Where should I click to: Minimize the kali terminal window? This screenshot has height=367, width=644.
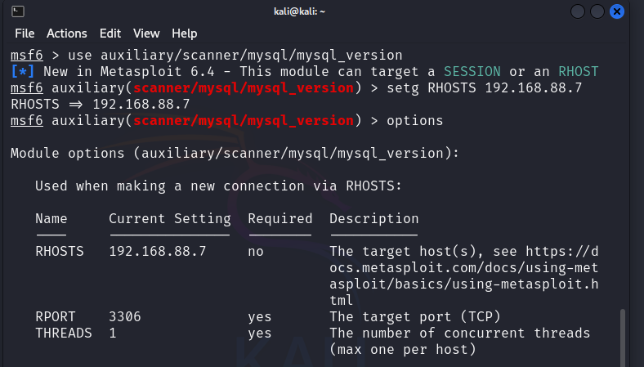pos(579,11)
